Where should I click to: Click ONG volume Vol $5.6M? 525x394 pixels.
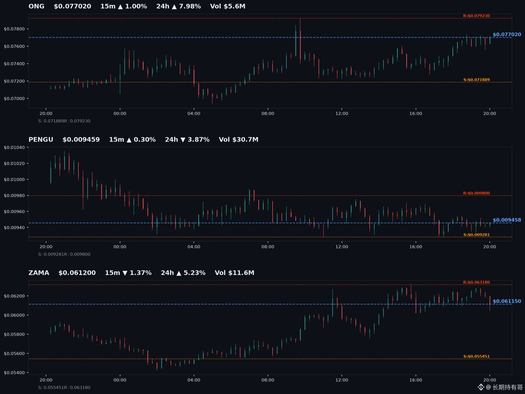[228, 6]
